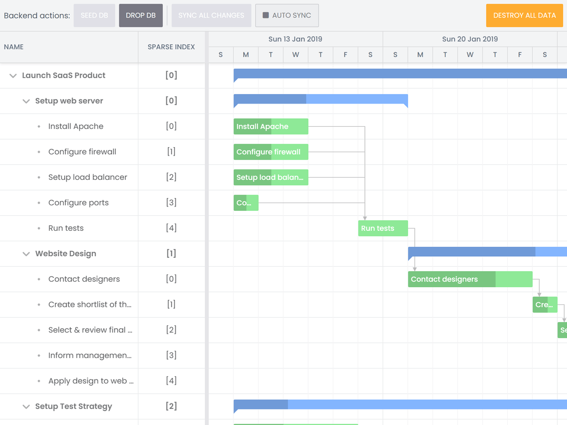567x425 pixels.
Task: Click the progress fill on Contact designers bar
Action: click(451, 279)
